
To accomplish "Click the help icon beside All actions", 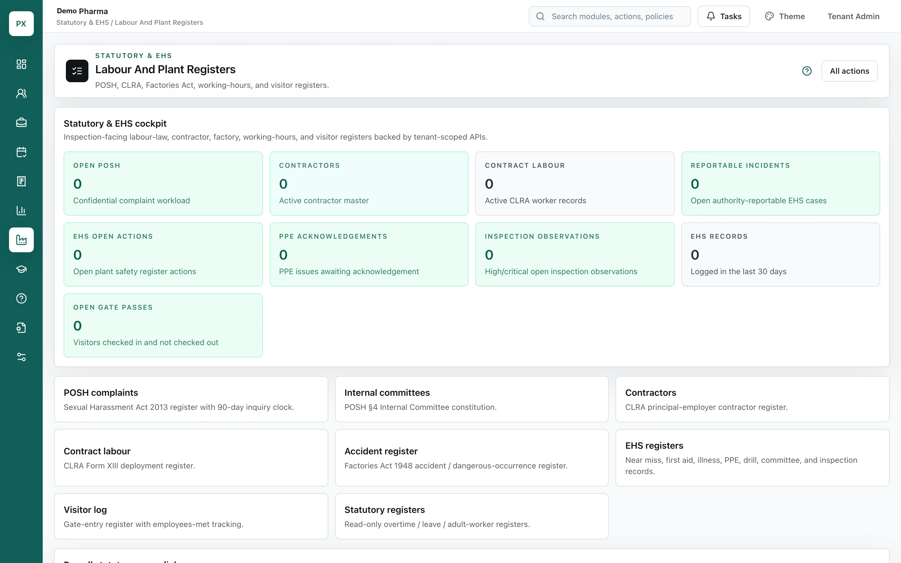I will point(807,71).
